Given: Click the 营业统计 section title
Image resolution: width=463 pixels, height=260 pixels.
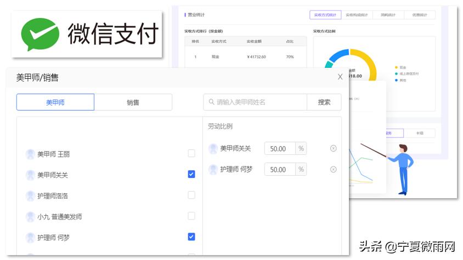Looking at the screenshot, I should tap(196, 15).
